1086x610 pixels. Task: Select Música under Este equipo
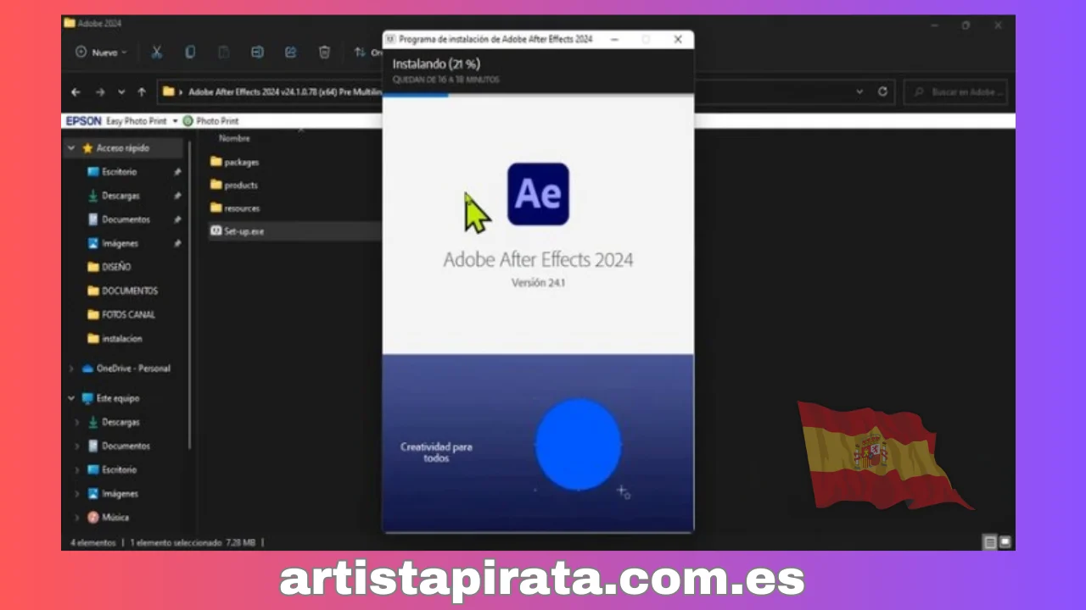115,517
